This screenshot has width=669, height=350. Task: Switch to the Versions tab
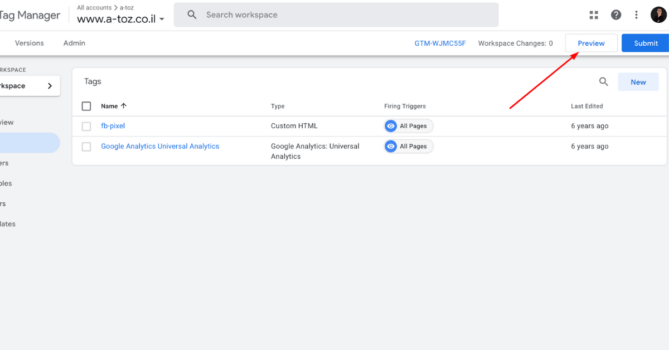[29, 43]
